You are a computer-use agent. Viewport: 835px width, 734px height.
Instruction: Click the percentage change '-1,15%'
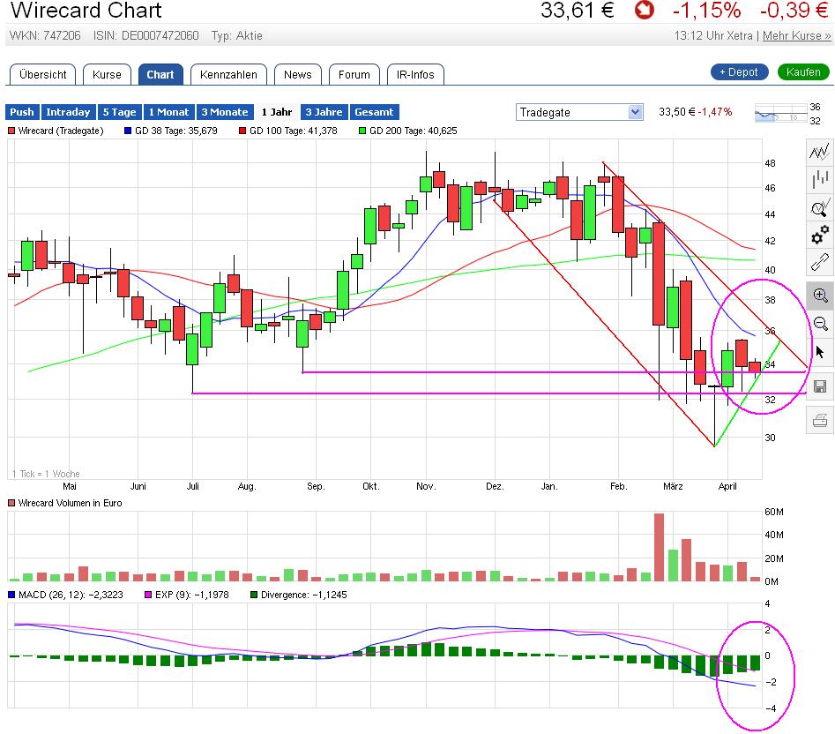coord(706,10)
